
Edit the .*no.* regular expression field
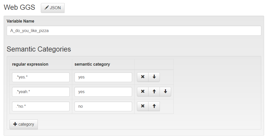41,106
